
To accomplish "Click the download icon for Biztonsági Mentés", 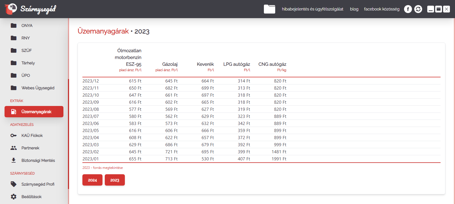I will point(14,160).
